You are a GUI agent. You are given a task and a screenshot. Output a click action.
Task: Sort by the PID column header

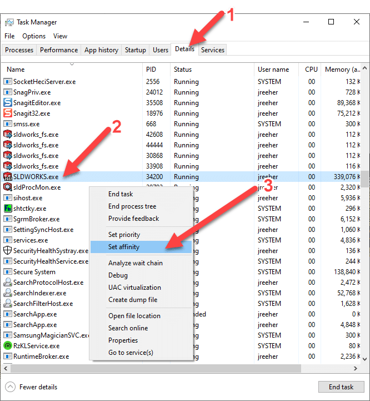[x=156, y=69]
